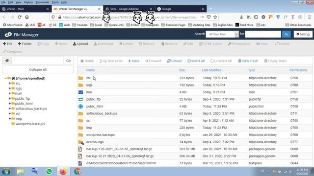Click wordpress-backups in the folder tree
Viewport: 314px width, 176px height.
pos(30,124)
